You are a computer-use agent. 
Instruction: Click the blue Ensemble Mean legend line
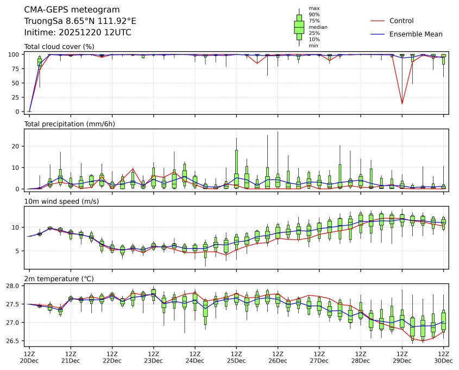pyautogui.click(x=378, y=34)
